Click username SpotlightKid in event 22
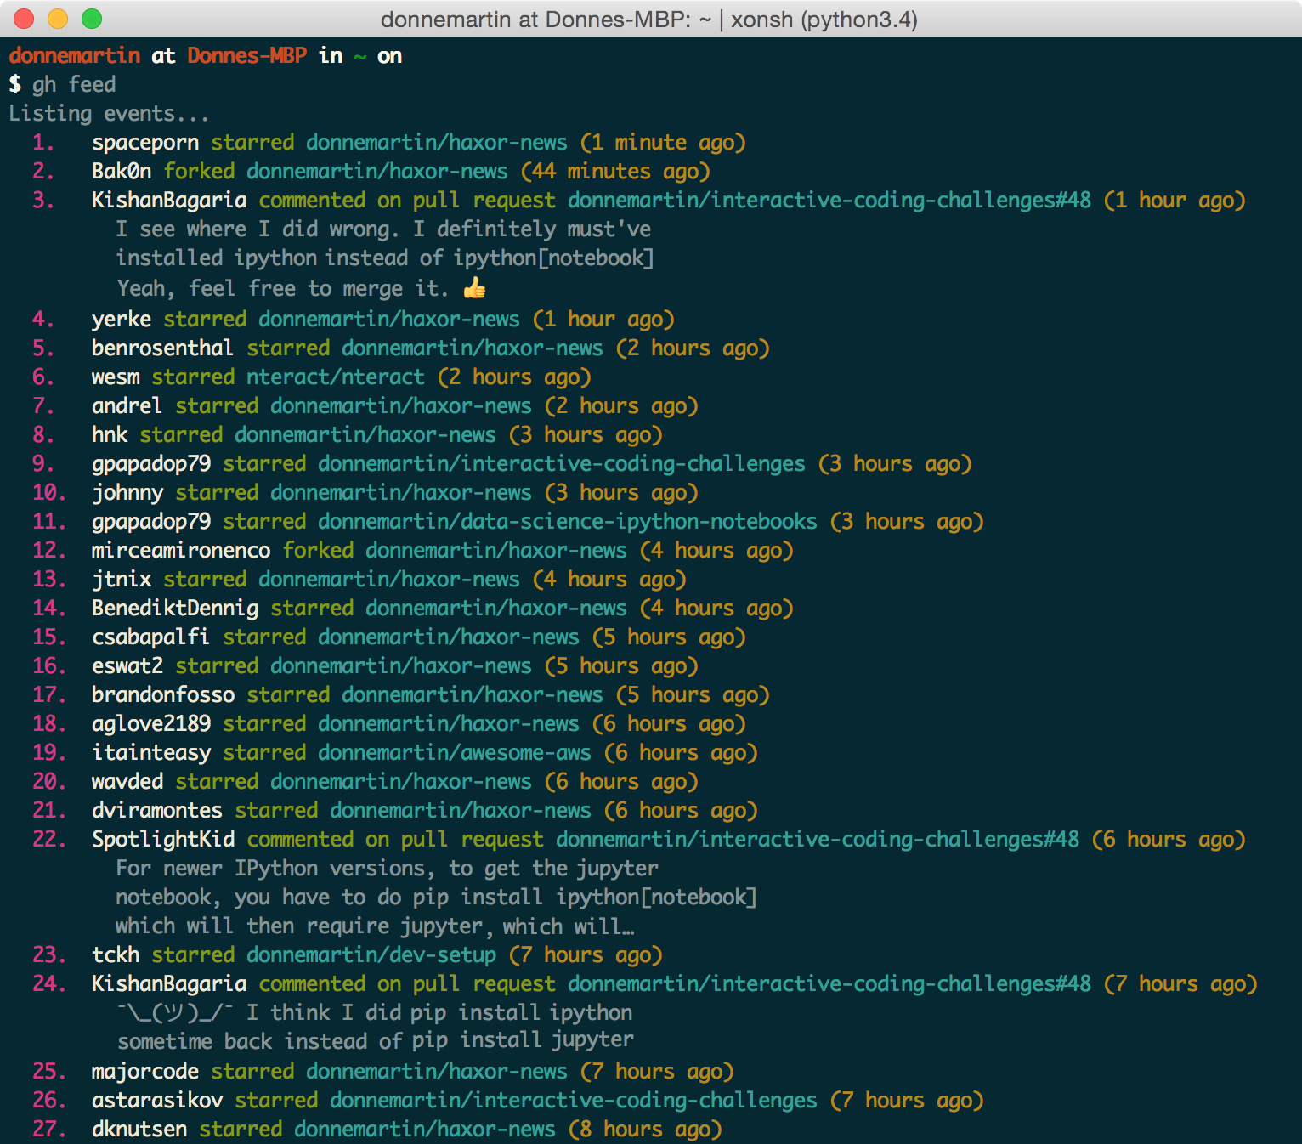 click(x=163, y=839)
